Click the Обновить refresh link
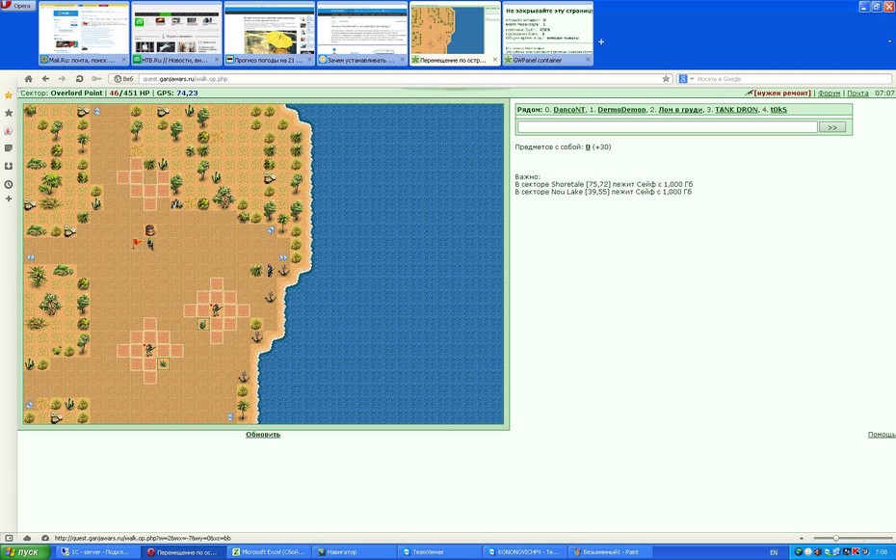896x560 pixels. click(x=263, y=435)
